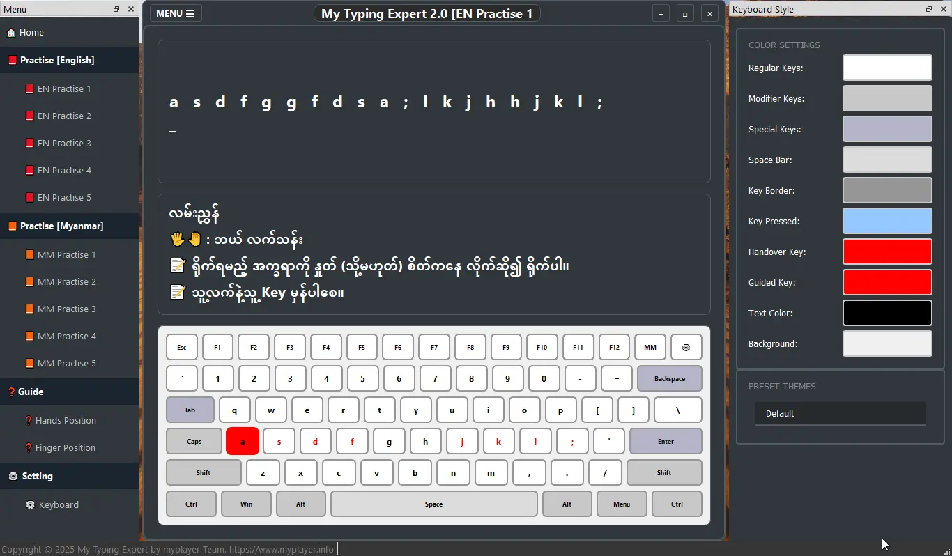Viewport: 952px width, 556px height.
Task: Click the semicolon key on virtual keyboard
Action: 573,441
